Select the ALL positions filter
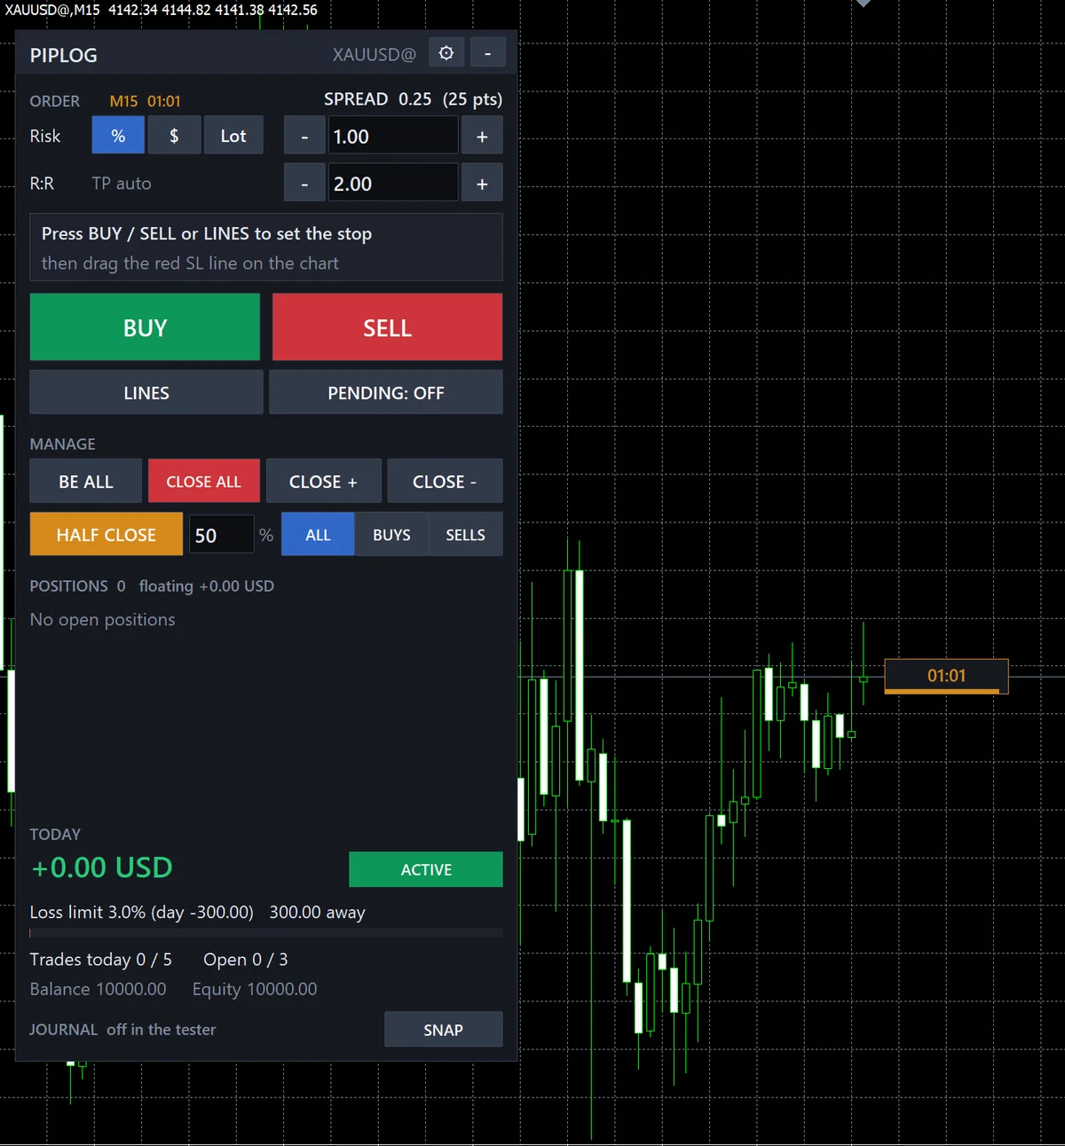The width and height of the screenshot is (1065, 1146). [318, 534]
